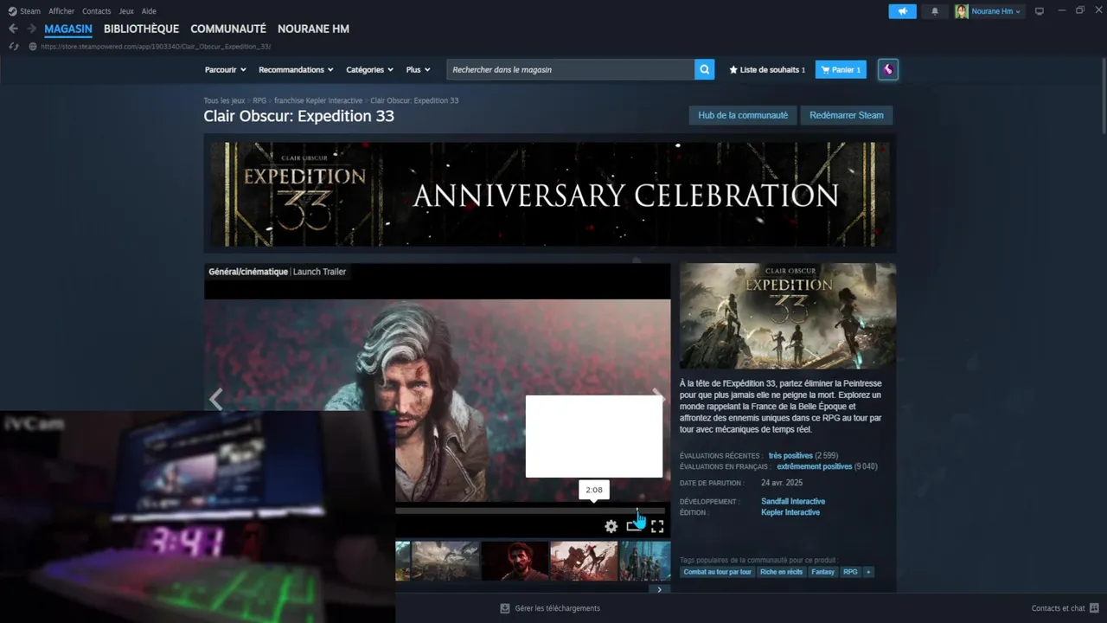Image resolution: width=1107 pixels, height=623 pixels.
Task: Toggle theater mode on the trailer
Action: click(635, 526)
